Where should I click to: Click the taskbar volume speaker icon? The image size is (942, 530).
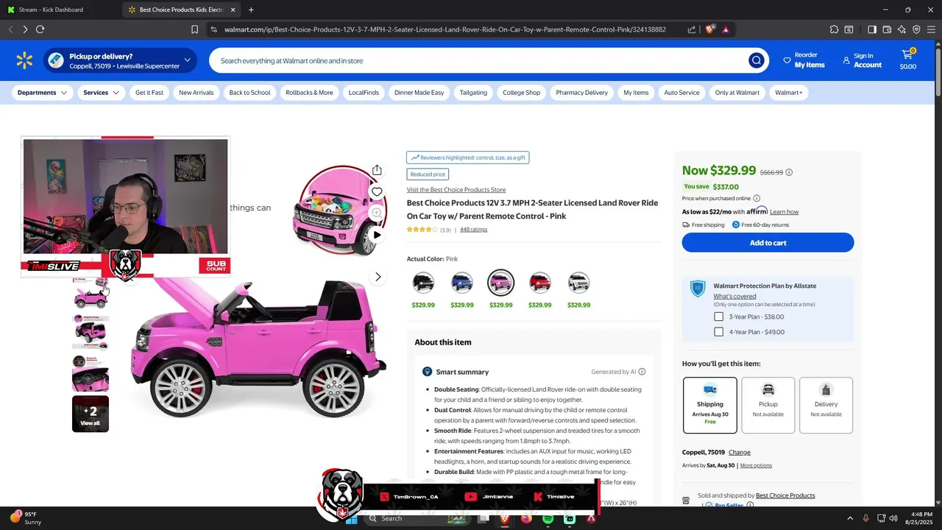point(893,518)
